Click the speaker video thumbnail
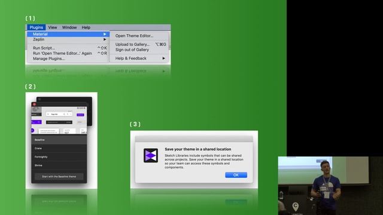Viewport: 383px width, 215px height. 330,186
